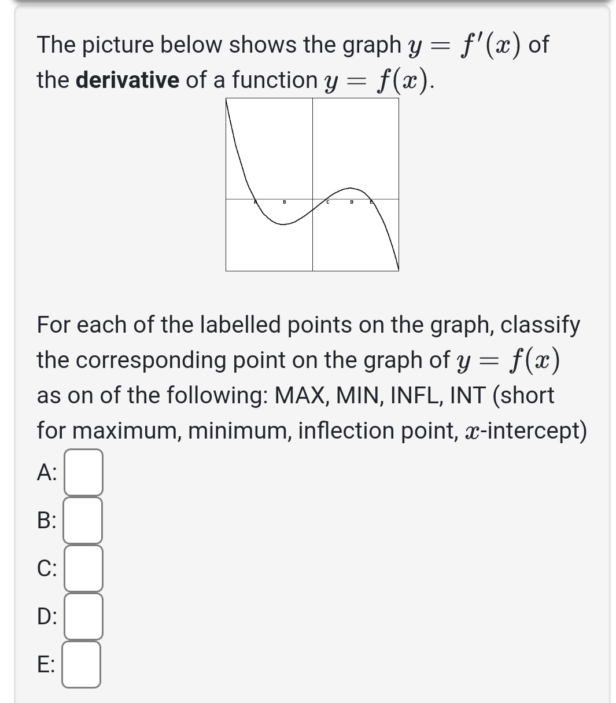Click point label B on the graph
The height and width of the screenshot is (703, 616).
click(x=284, y=203)
